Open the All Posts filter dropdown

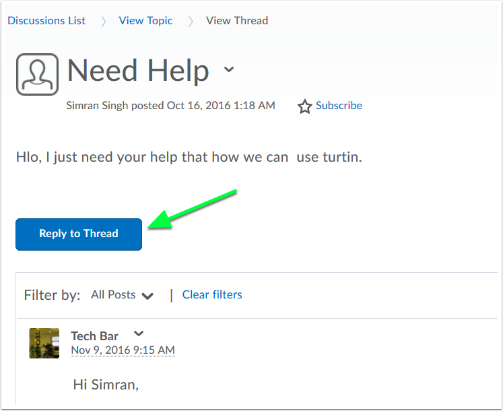click(x=123, y=294)
